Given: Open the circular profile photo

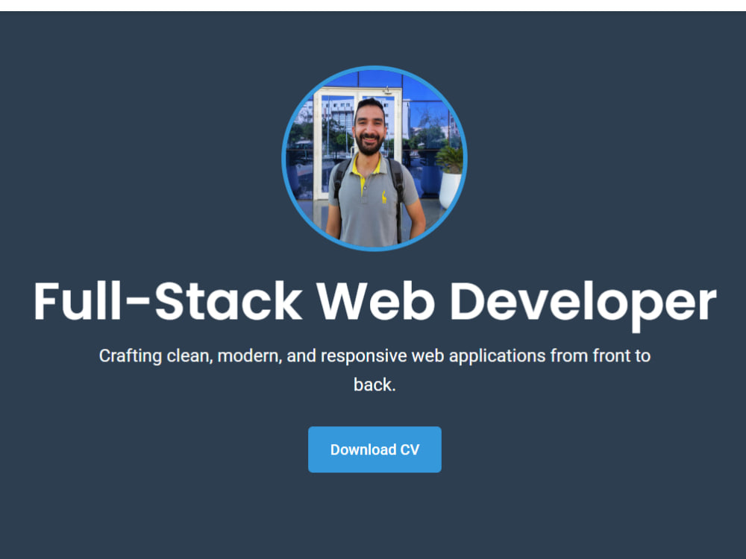Looking at the screenshot, I should [374, 158].
